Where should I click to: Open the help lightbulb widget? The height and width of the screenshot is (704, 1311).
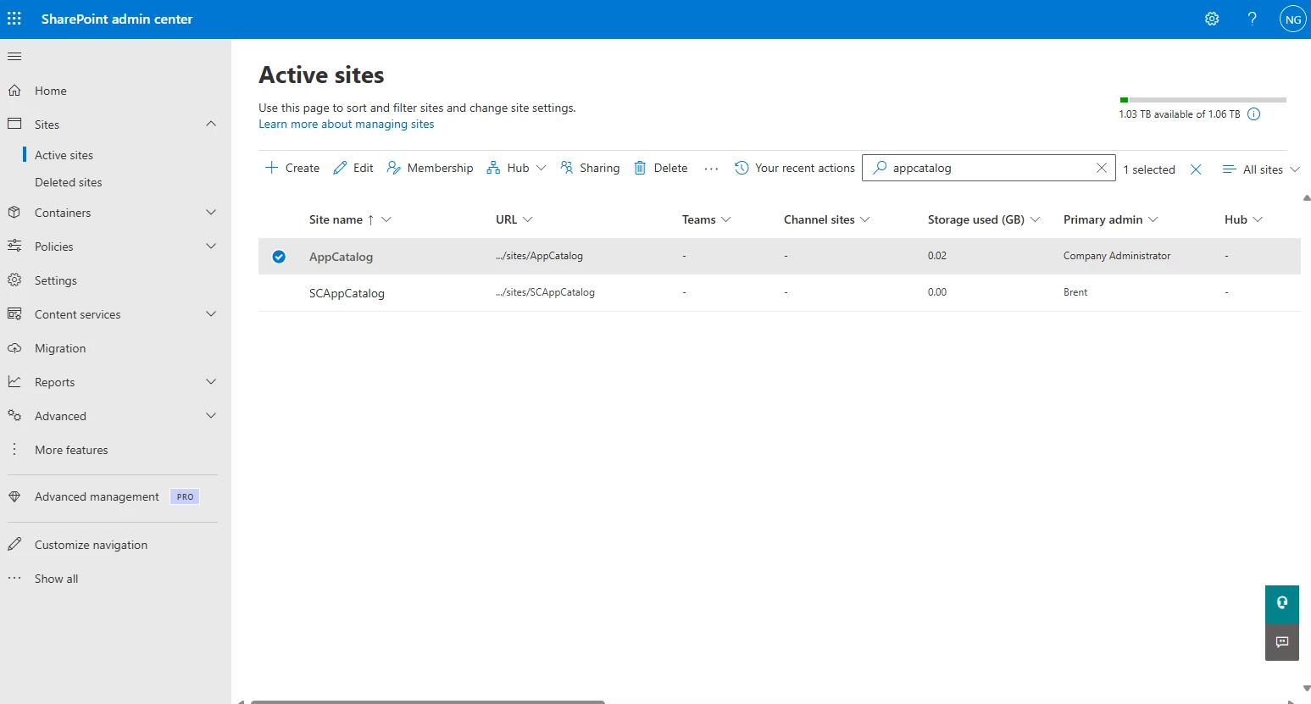click(1281, 603)
